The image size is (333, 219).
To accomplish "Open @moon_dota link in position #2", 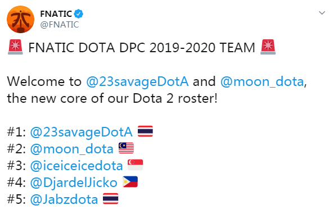I will [72, 149].
